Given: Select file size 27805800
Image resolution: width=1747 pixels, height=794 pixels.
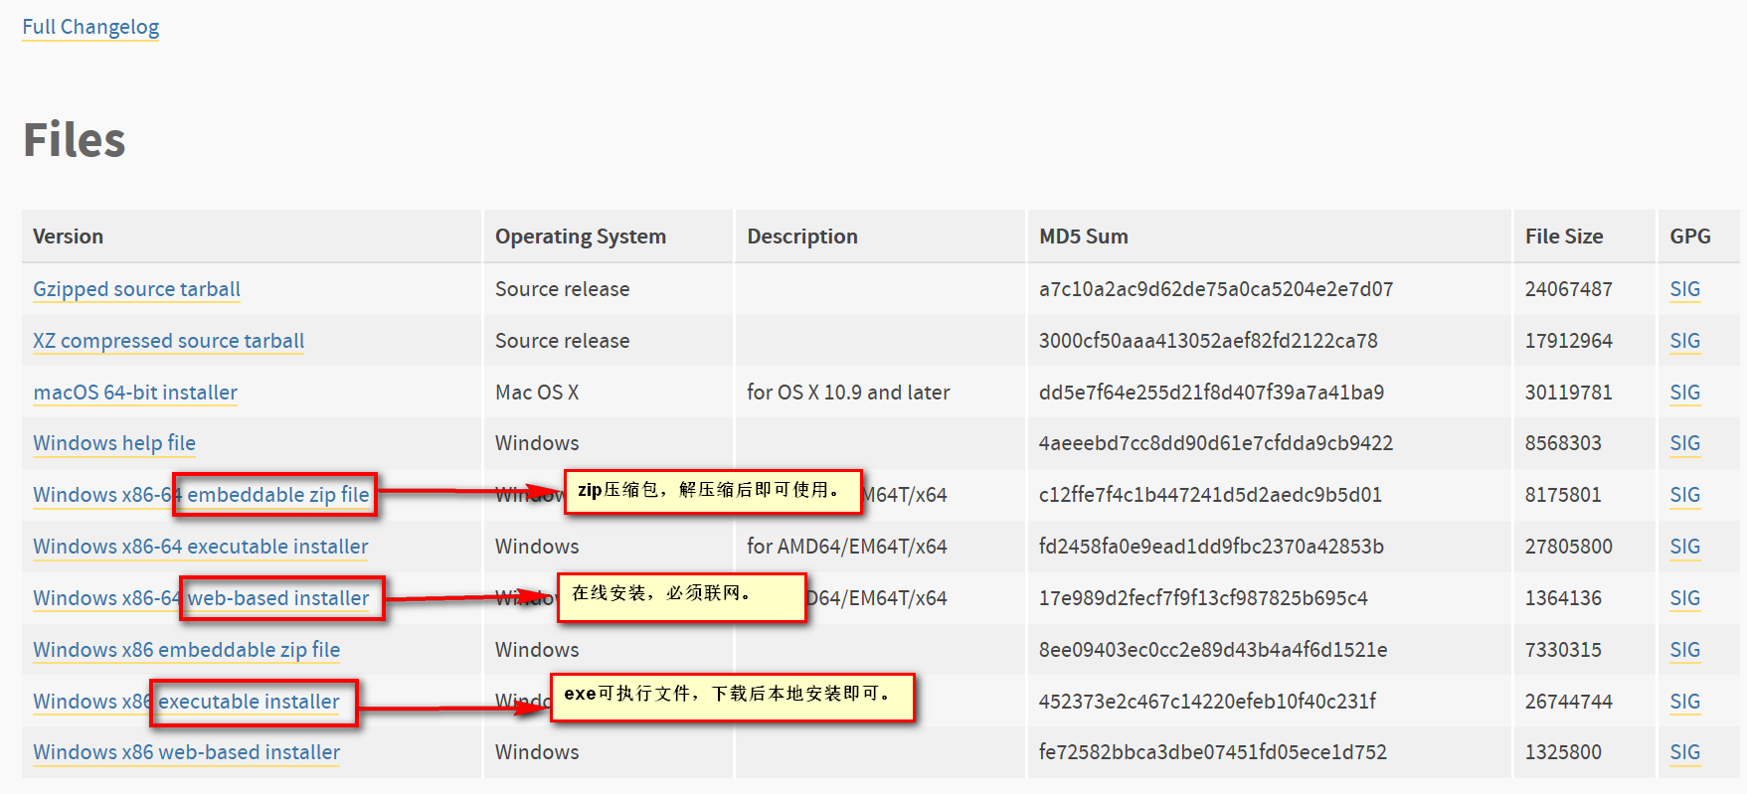Looking at the screenshot, I should point(1569,547).
